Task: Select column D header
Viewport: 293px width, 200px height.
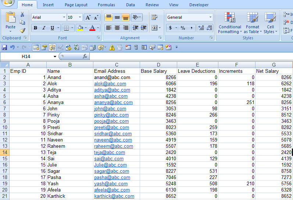Action: point(158,65)
